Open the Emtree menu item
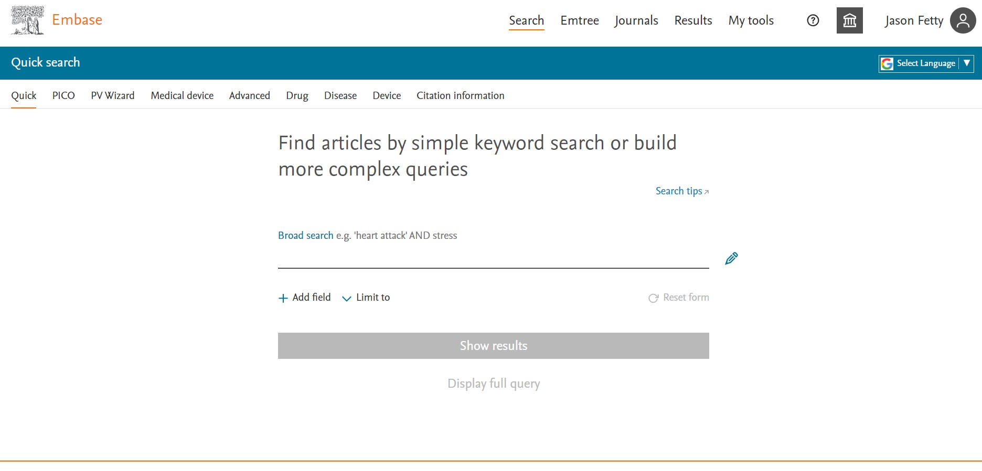Image resolution: width=982 pixels, height=471 pixels. (x=579, y=20)
